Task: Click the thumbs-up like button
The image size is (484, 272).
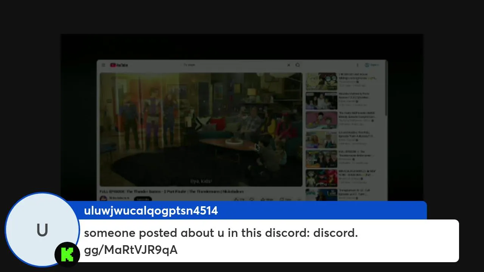Action: (239, 199)
